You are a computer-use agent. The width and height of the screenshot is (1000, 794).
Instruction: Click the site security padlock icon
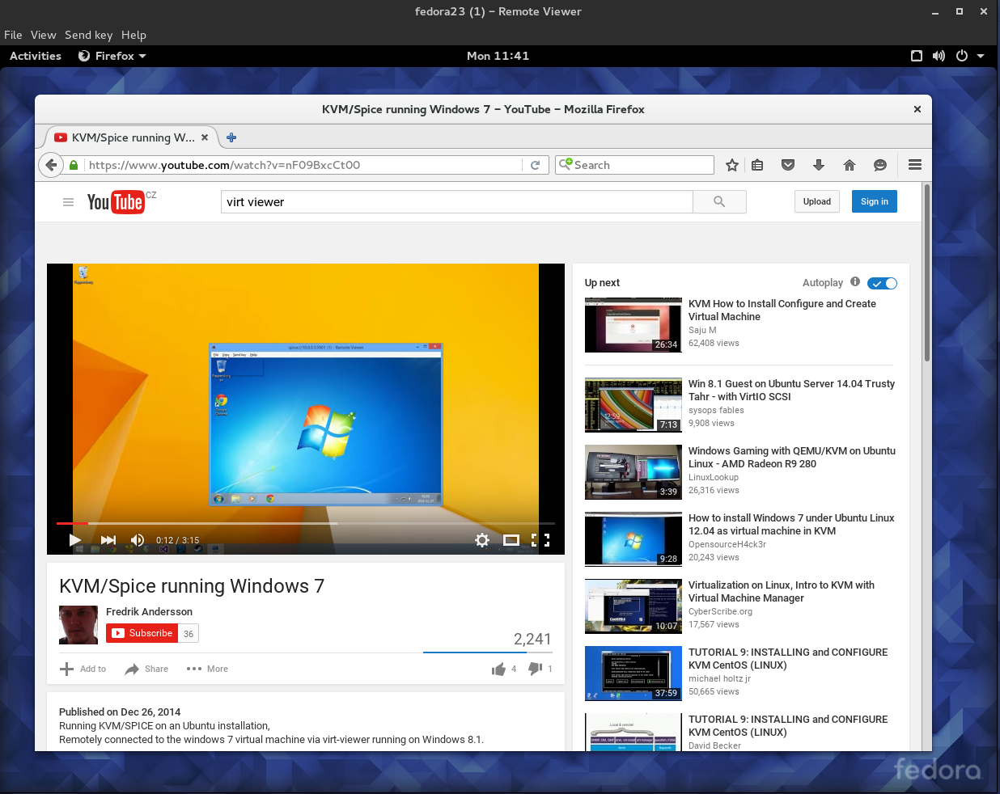point(74,165)
